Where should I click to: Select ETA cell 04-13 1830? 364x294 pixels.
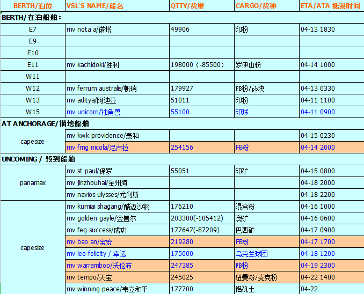[x=332, y=29]
